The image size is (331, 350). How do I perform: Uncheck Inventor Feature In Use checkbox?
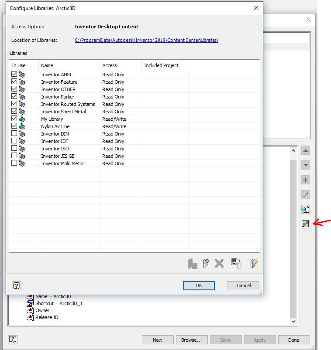coord(14,81)
